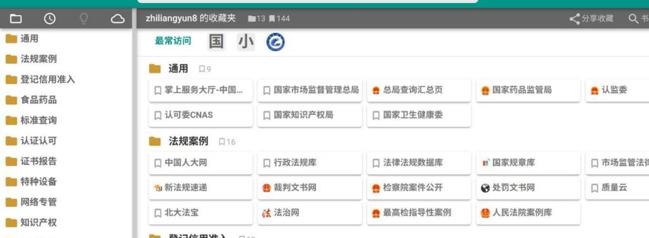
Task: Open 国家知识产权局 bookmark
Action: coord(309,116)
